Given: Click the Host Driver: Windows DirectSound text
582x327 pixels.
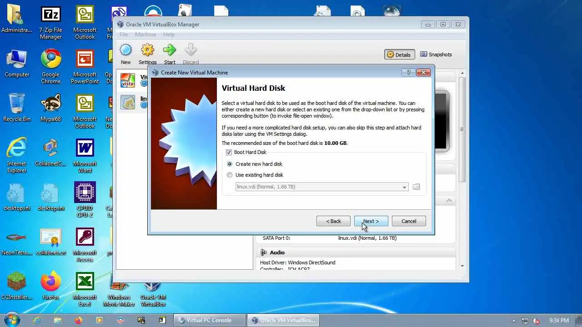Looking at the screenshot, I should [x=297, y=263].
